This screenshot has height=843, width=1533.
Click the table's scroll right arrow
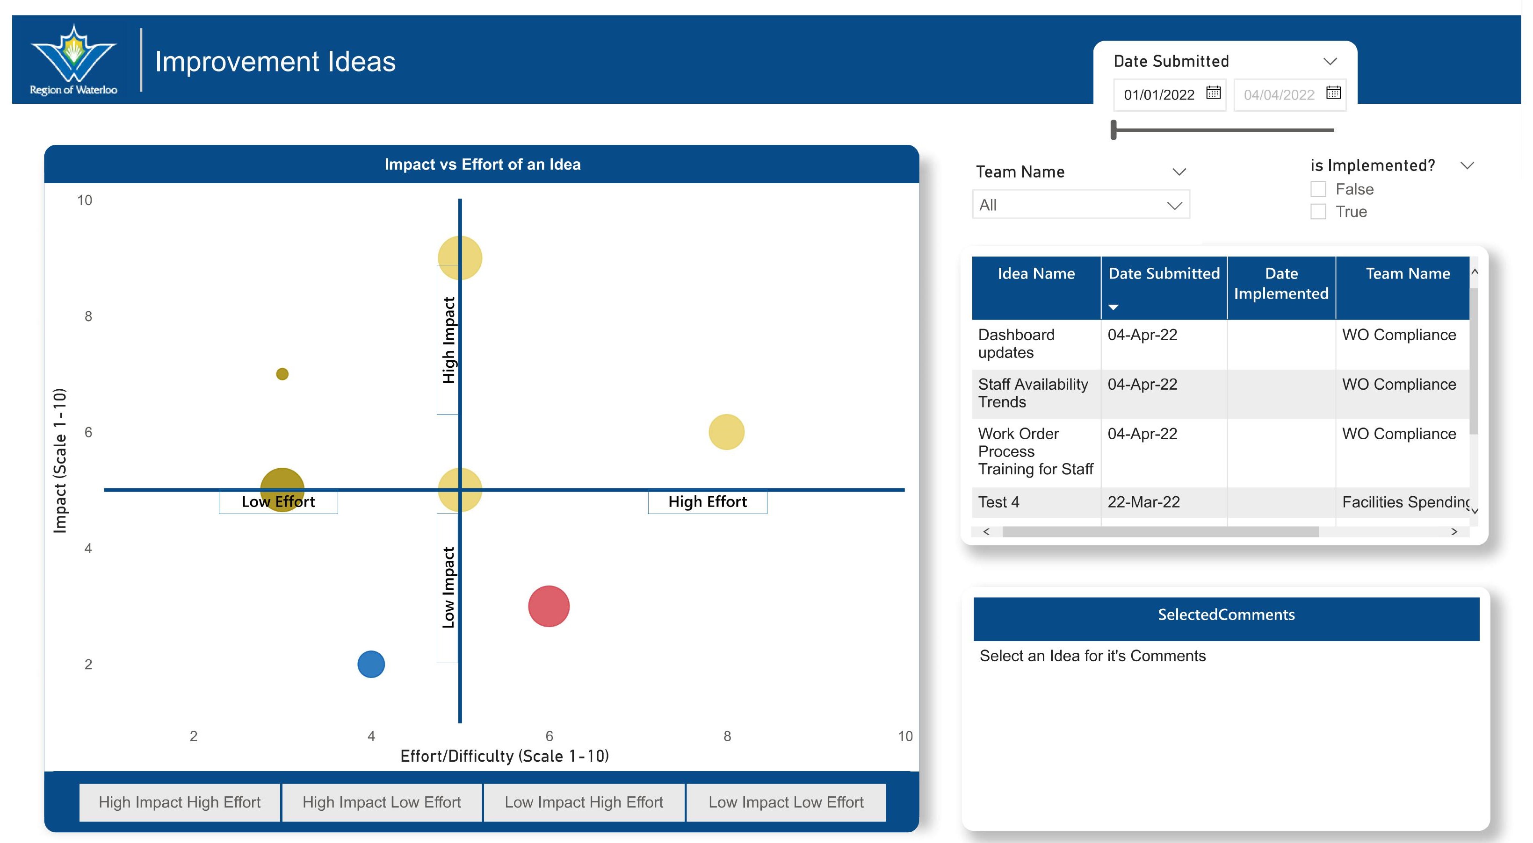point(1454,531)
